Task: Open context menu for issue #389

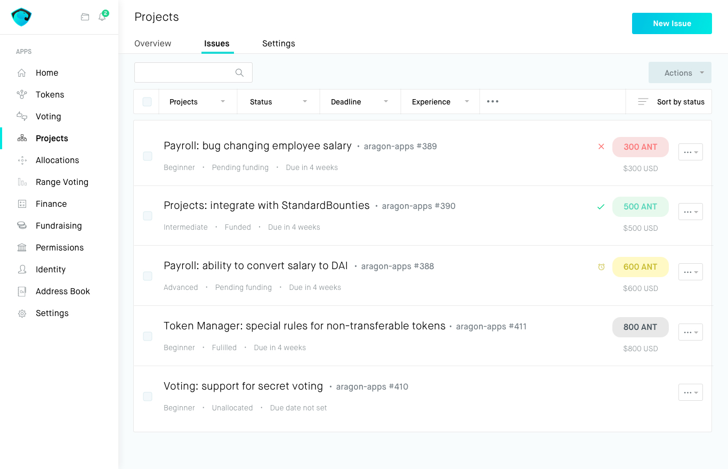Action: coord(691,152)
